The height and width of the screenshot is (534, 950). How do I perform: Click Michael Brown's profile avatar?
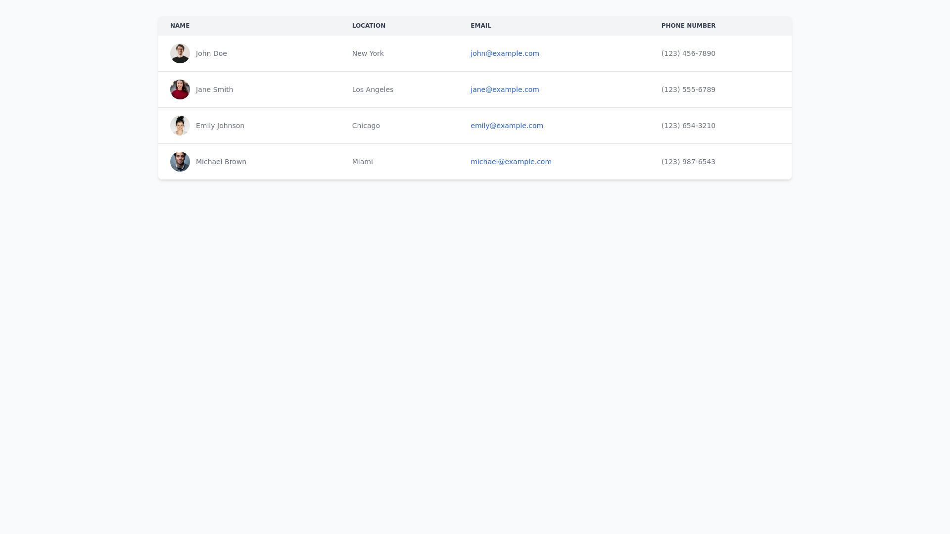click(180, 162)
